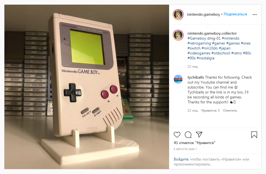Click Подписаться to follow the account
This screenshot has height=174, width=266.
tap(235, 14)
